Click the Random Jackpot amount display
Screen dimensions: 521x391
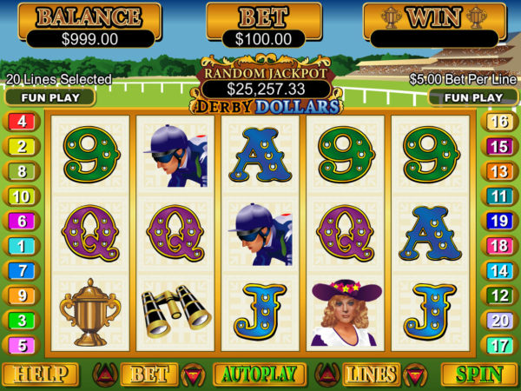tap(266, 89)
